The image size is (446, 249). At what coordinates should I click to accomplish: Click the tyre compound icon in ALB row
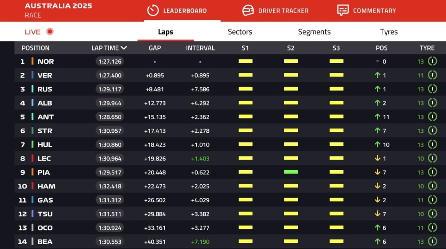(x=432, y=103)
